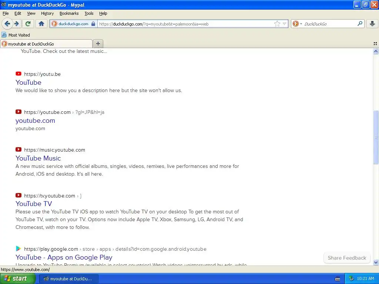Open the YouTube result link for youtu.be
Image resolution: width=379 pixels, height=284 pixels.
click(x=28, y=82)
